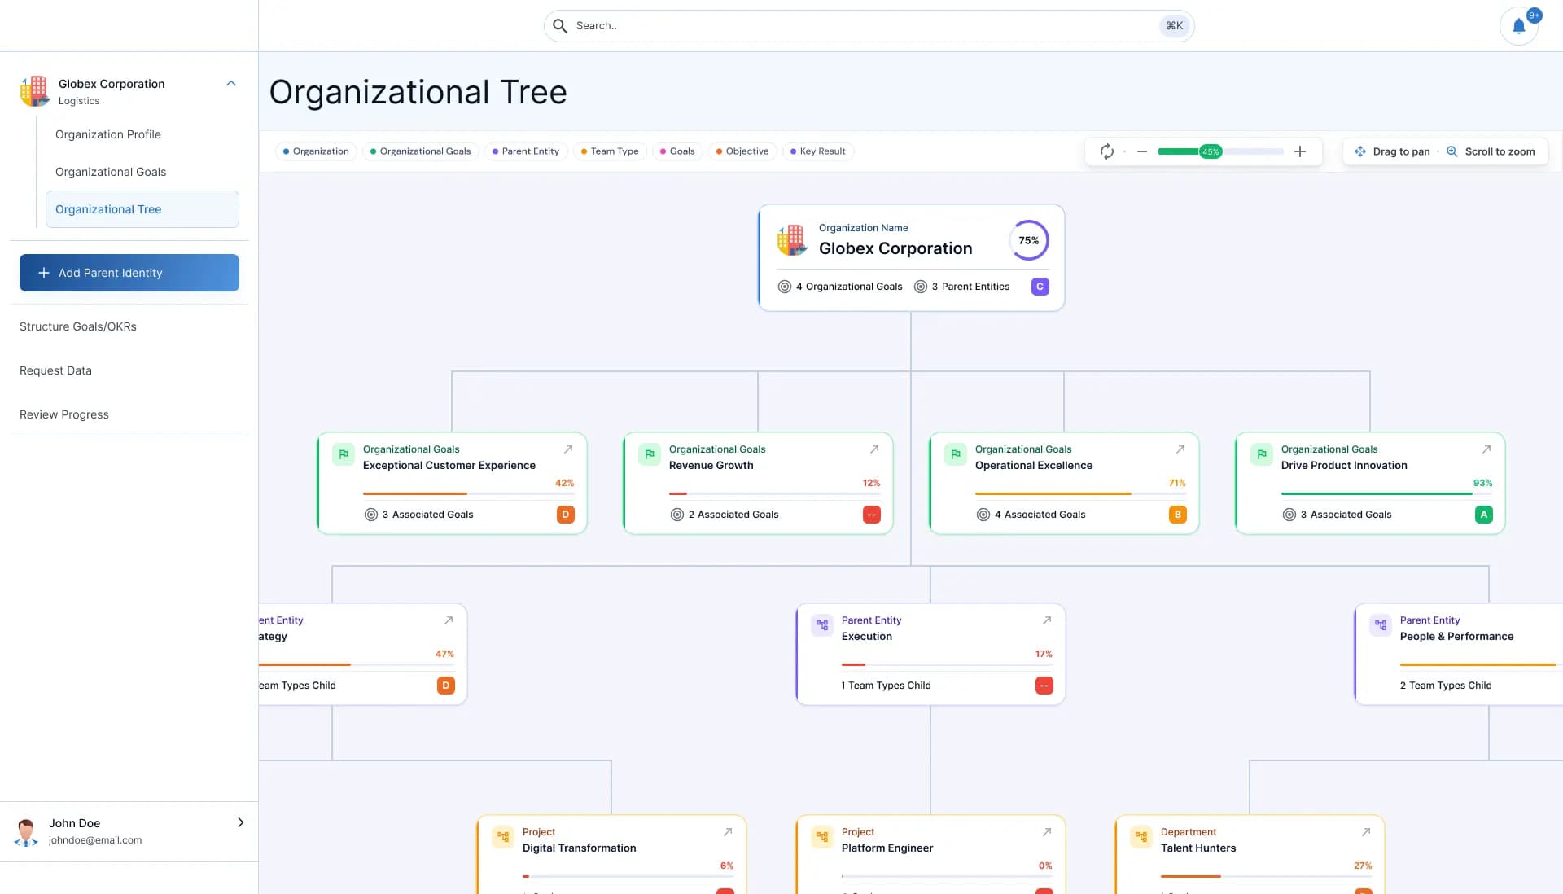Open Platform Engineer project arrow icon
Screen dimensions: 1563x894
1047,832
